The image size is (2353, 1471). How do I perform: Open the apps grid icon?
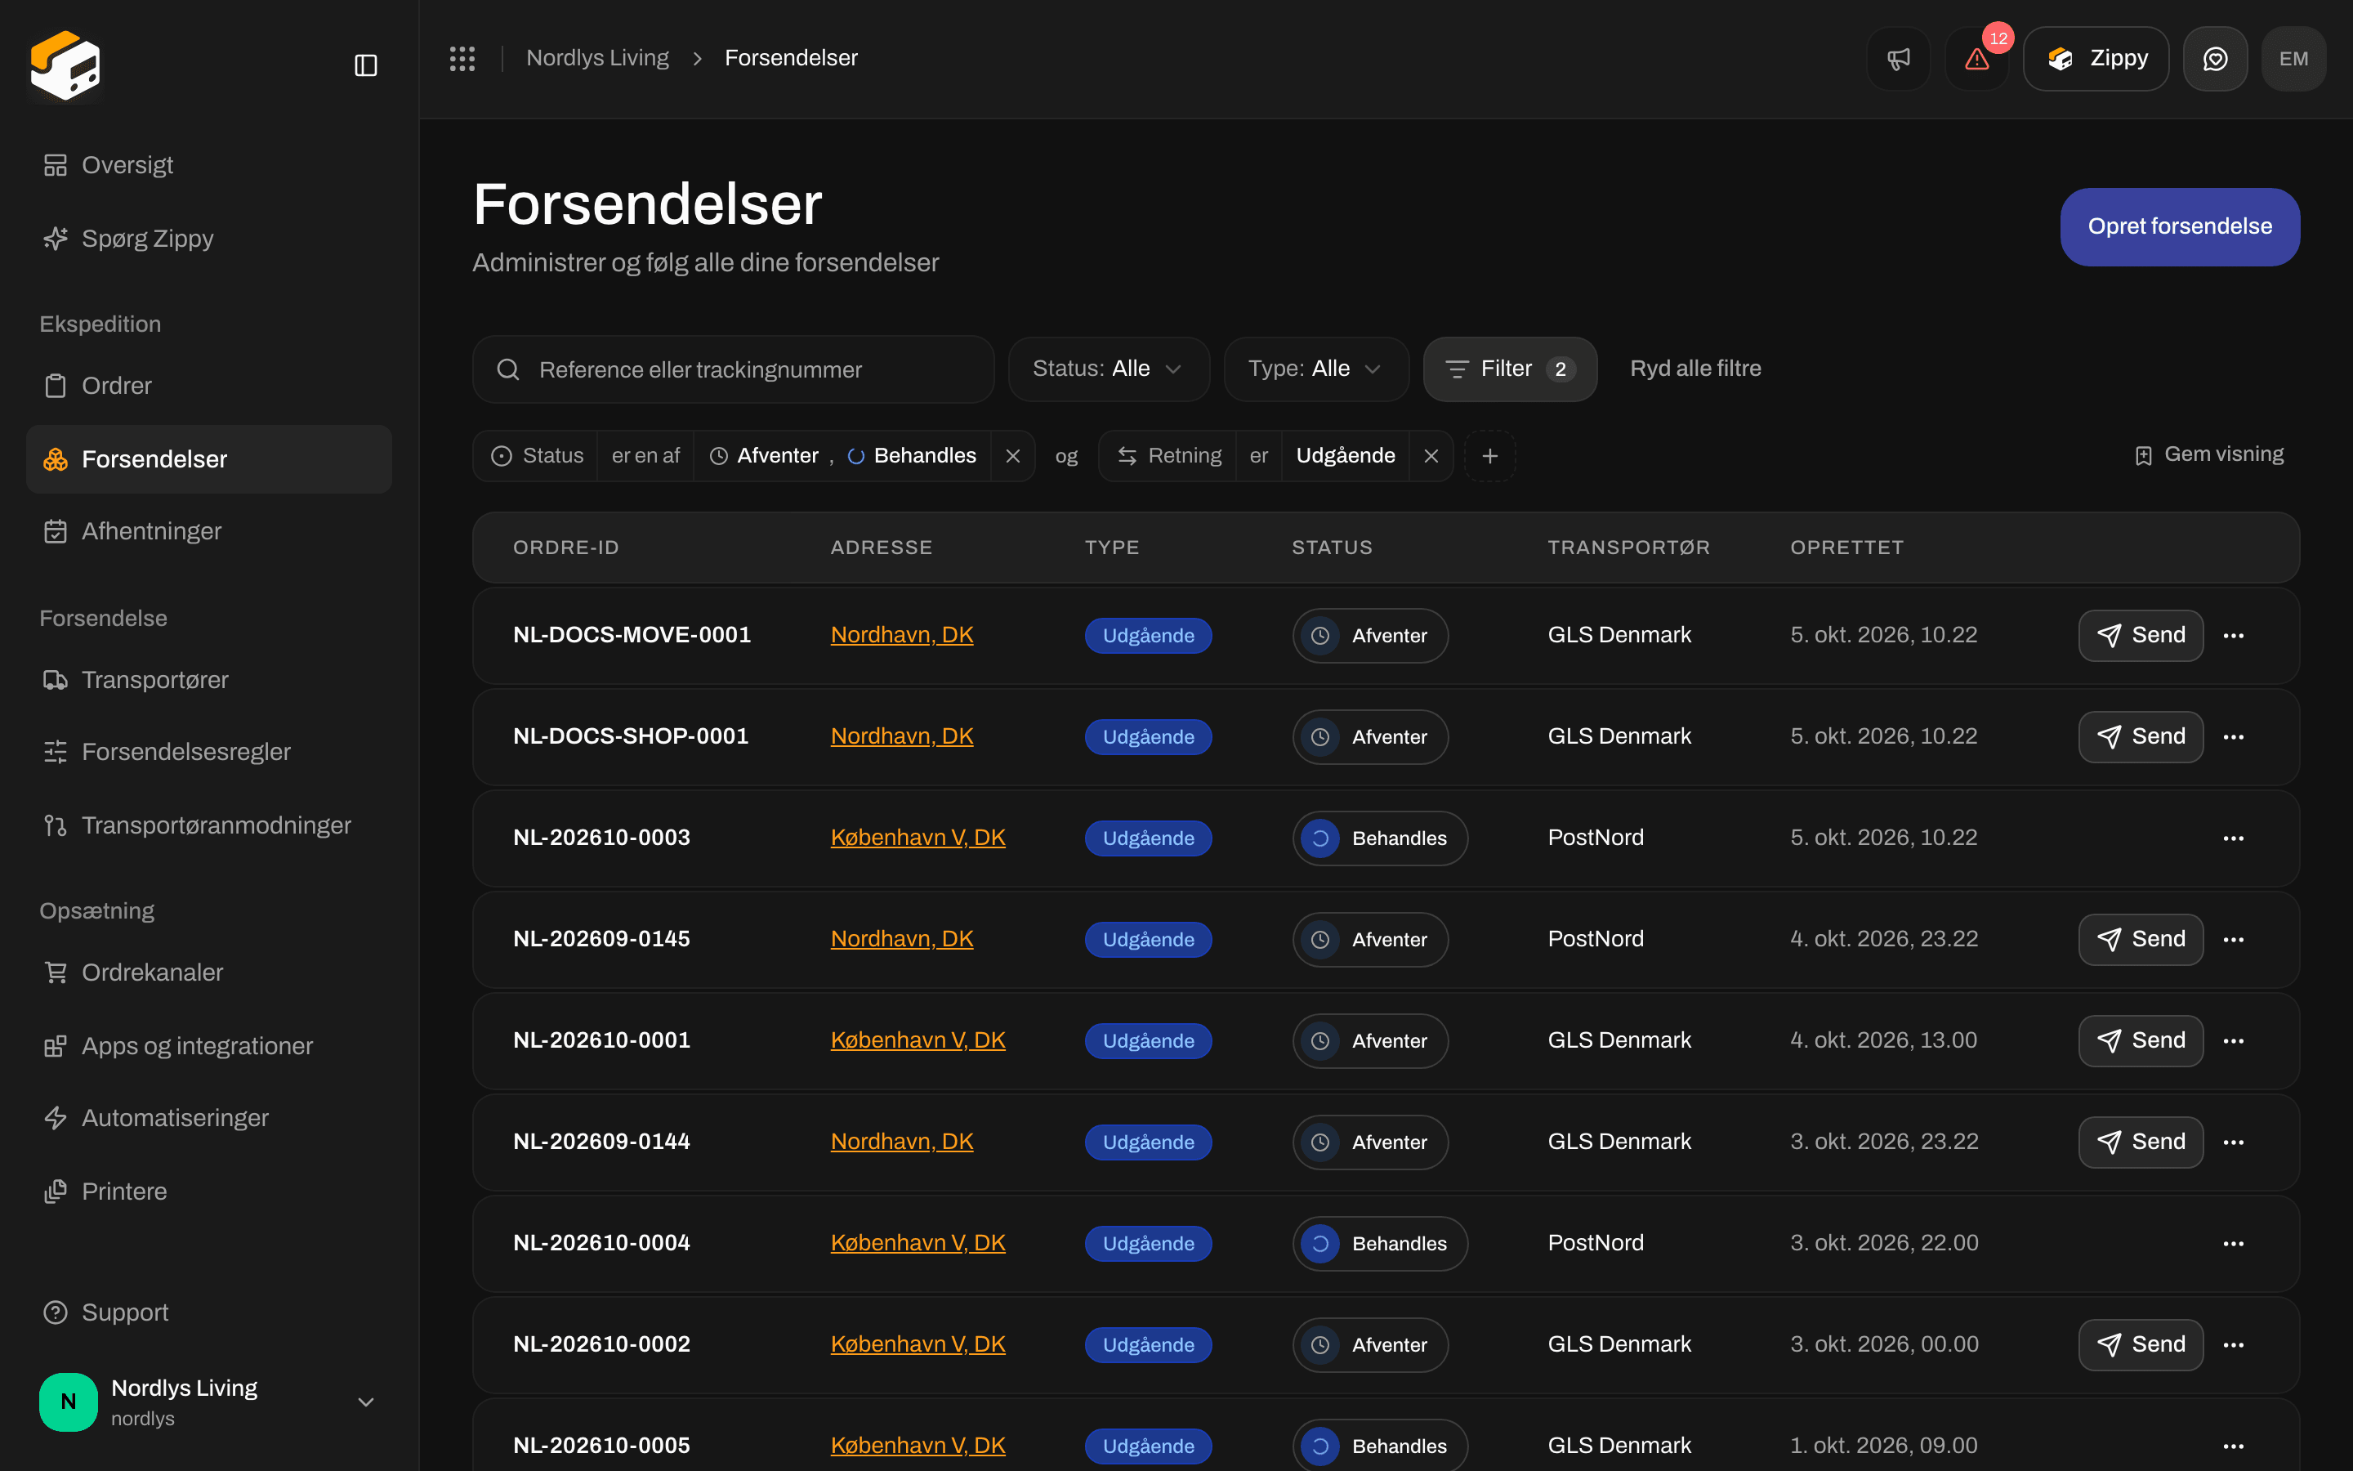[462, 58]
